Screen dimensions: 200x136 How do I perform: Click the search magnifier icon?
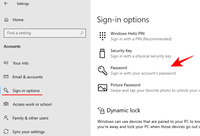[x=82, y=33]
